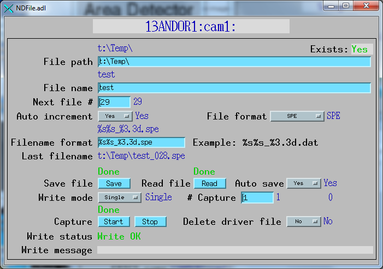Stop the capture
The height and width of the screenshot is (269, 383).
click(150, 222)
